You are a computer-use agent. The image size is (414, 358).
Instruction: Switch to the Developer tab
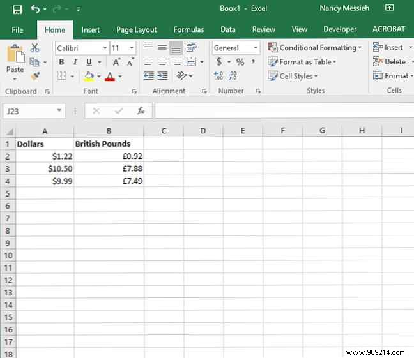click(340, 29)
